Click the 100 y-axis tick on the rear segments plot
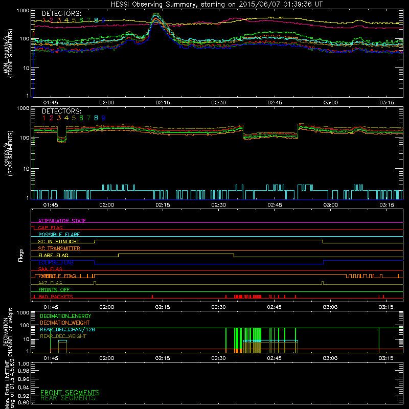The height and width of the screenshot is (409, 409). point(25,138)
